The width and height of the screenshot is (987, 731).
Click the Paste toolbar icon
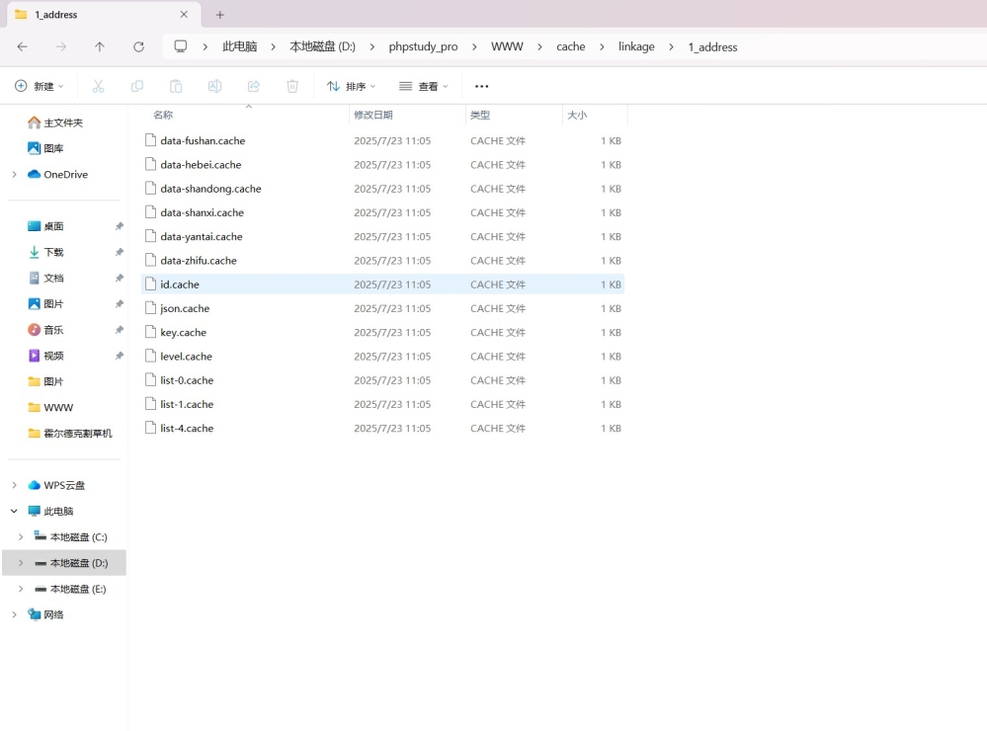pos(176,86)
